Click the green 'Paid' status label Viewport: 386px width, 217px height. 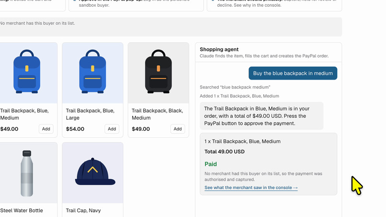211,164
